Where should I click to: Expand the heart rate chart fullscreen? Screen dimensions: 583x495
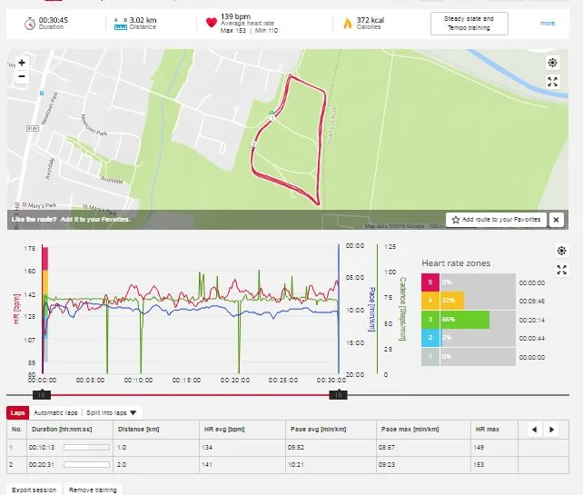(x=561, y=269)
